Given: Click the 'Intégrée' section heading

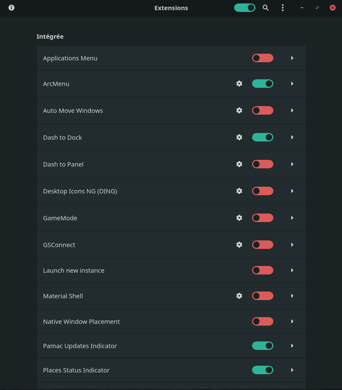Looking at the screenshot, I should pos(50,37).
